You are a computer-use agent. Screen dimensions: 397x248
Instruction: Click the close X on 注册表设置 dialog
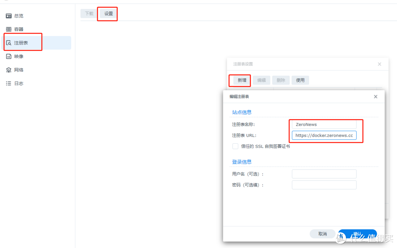[x=379, y=64]
